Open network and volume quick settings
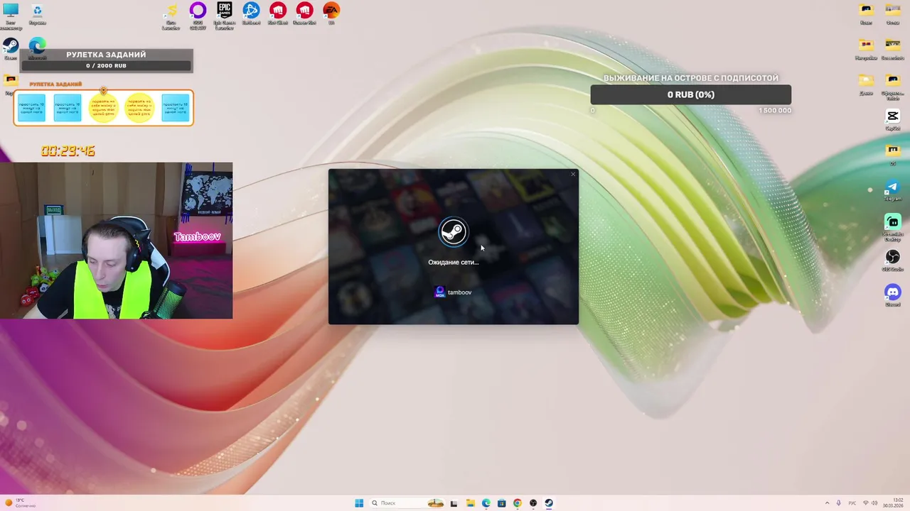 point(869,503)
